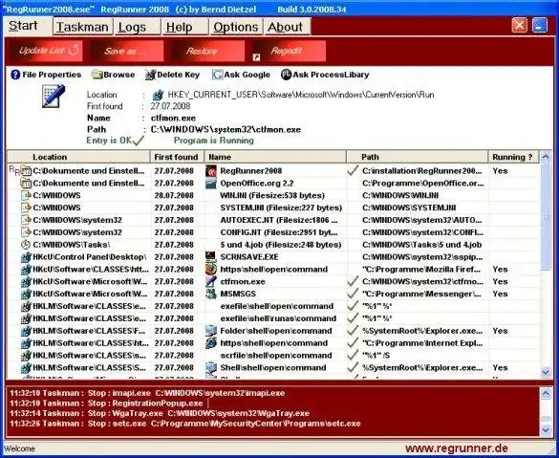Click the SCRNSAVE.EXE icon
The width and height of the screenshot is (559, 458).
click(x=211, y=257)
